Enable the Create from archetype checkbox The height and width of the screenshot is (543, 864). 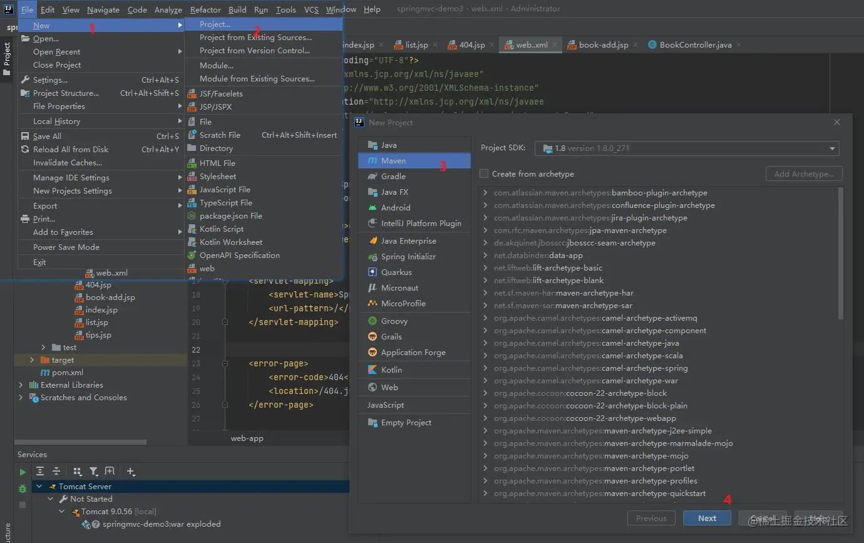pyautogui.click(x=484, y=174)
